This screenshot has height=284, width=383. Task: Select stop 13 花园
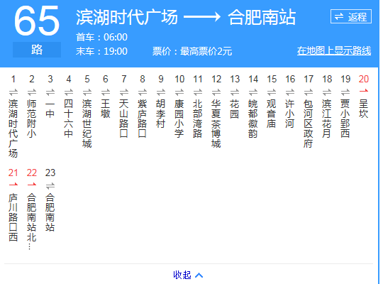click(235, 109)
